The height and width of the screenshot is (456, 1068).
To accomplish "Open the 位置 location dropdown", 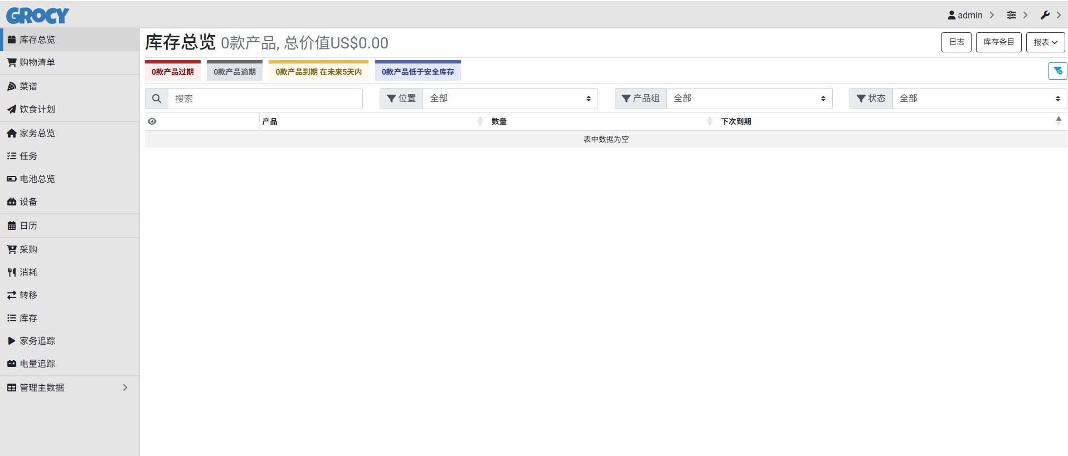I will pyautogui.click(x=509, y=99).
